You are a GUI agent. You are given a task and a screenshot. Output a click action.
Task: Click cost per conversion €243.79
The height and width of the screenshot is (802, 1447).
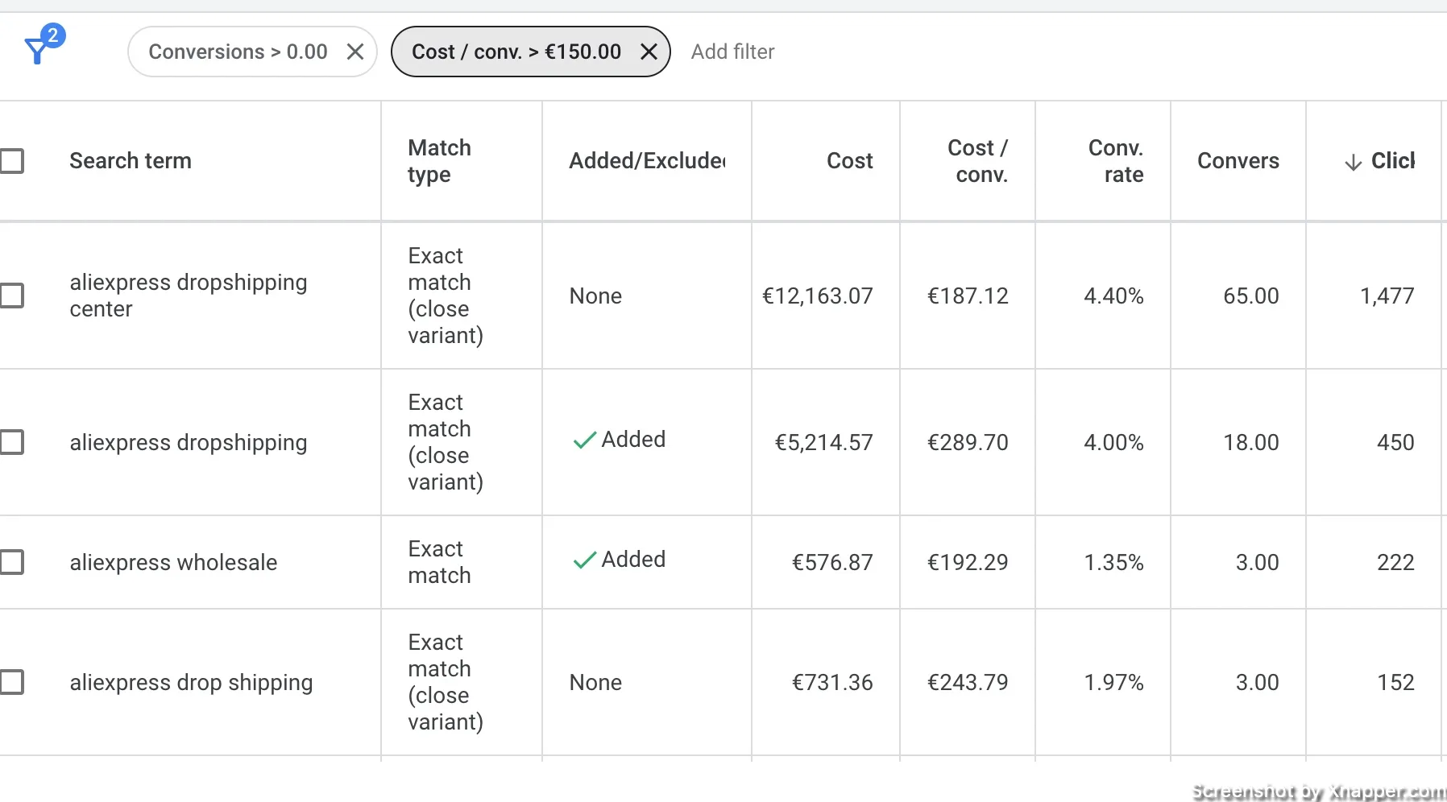tap(968, 682)
